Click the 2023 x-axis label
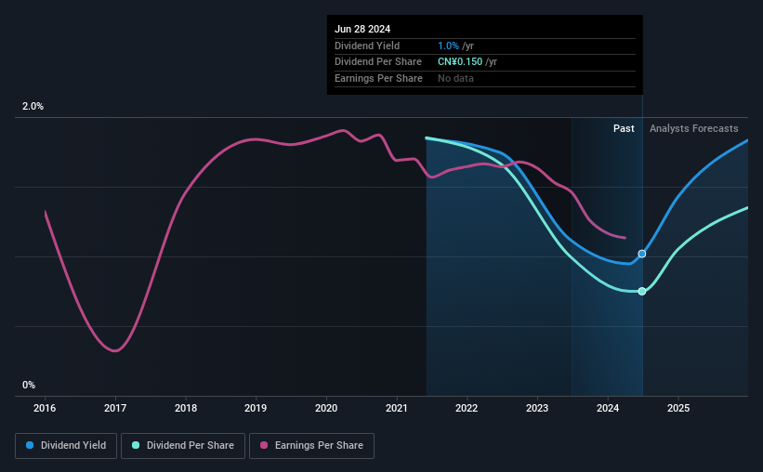This screenshot has height=472, width=763. point(537,408)
